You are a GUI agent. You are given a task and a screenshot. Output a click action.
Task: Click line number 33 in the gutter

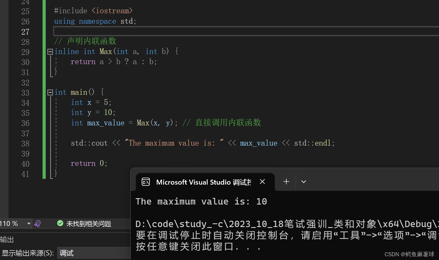(25, 93)
